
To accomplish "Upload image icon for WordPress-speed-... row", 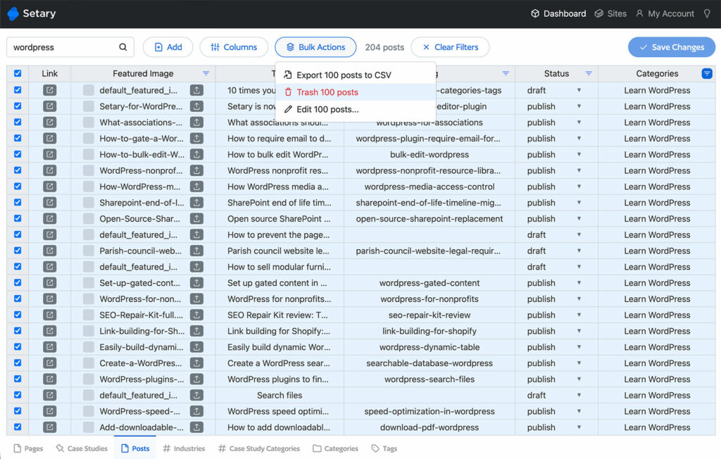I will coord(196,411).
